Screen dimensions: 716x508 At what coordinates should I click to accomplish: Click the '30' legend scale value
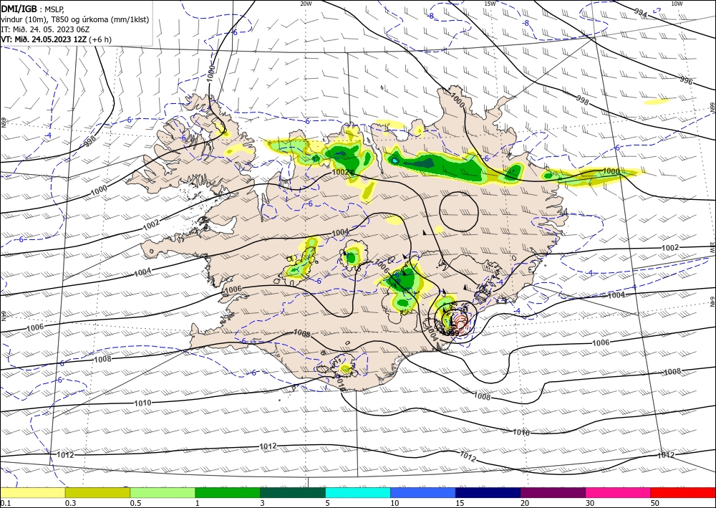click(590, 503)
